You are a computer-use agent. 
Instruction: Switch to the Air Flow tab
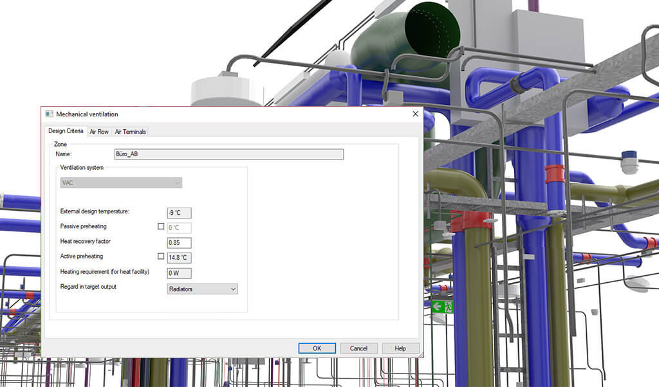point(99,131)
